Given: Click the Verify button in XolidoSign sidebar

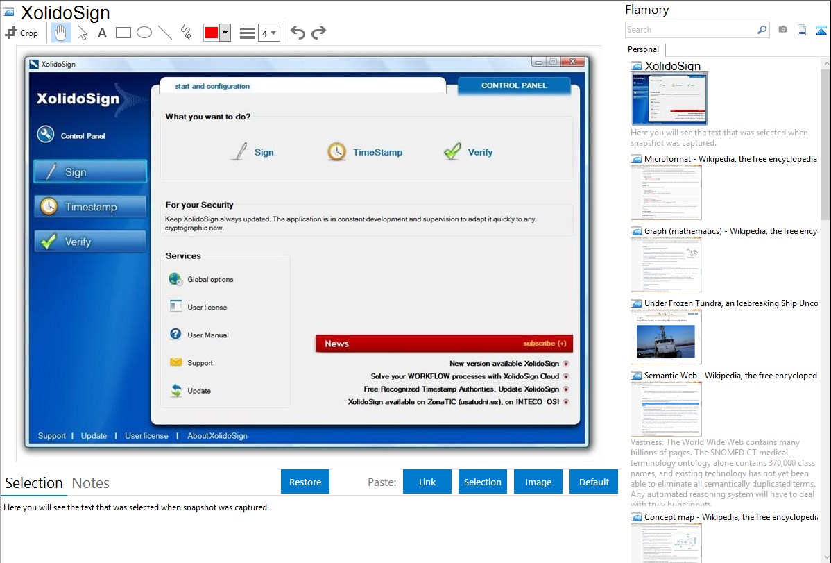Looking at the screenshot, I should pyautogui.click(x=90, y=242).
